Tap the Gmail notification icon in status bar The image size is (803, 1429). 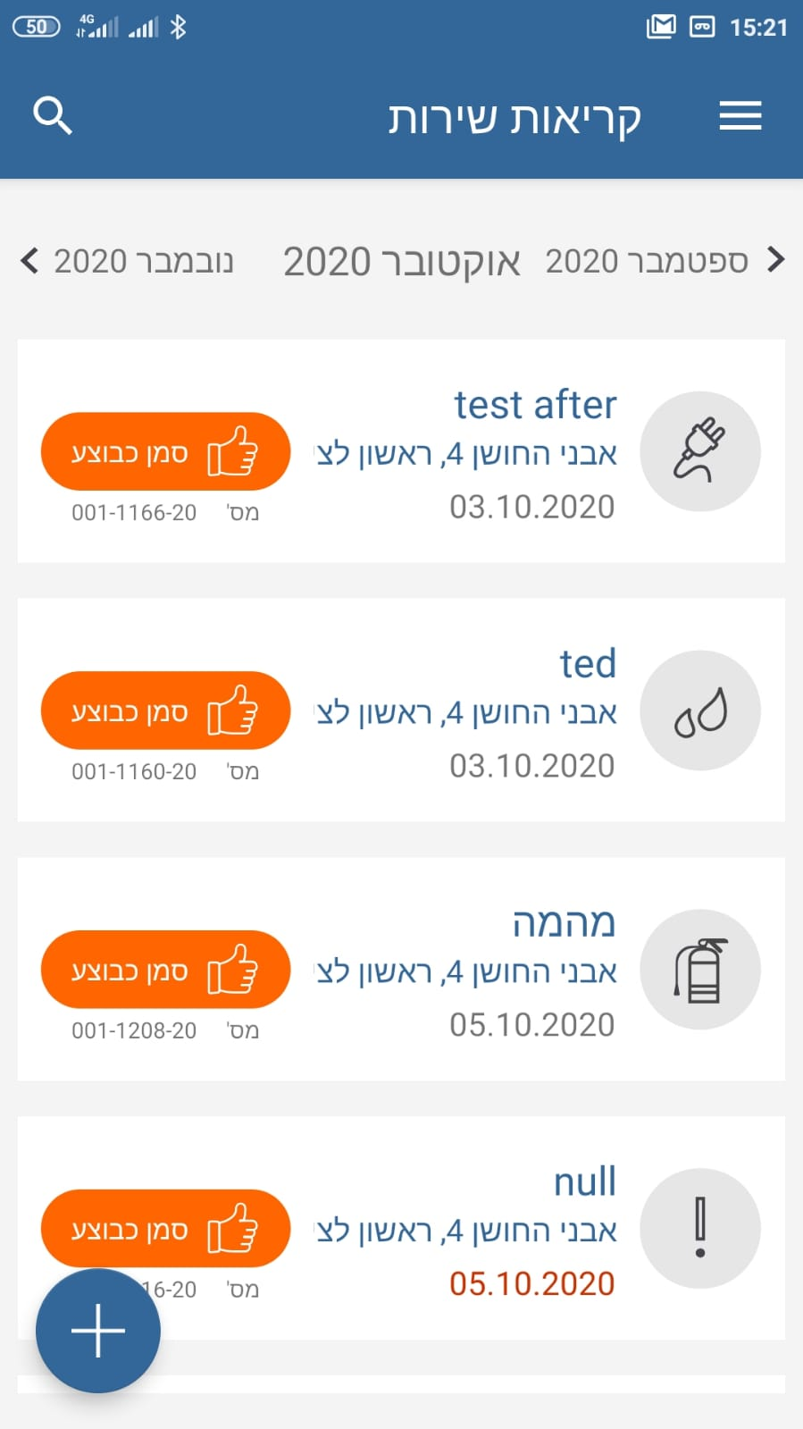(661, 28)
